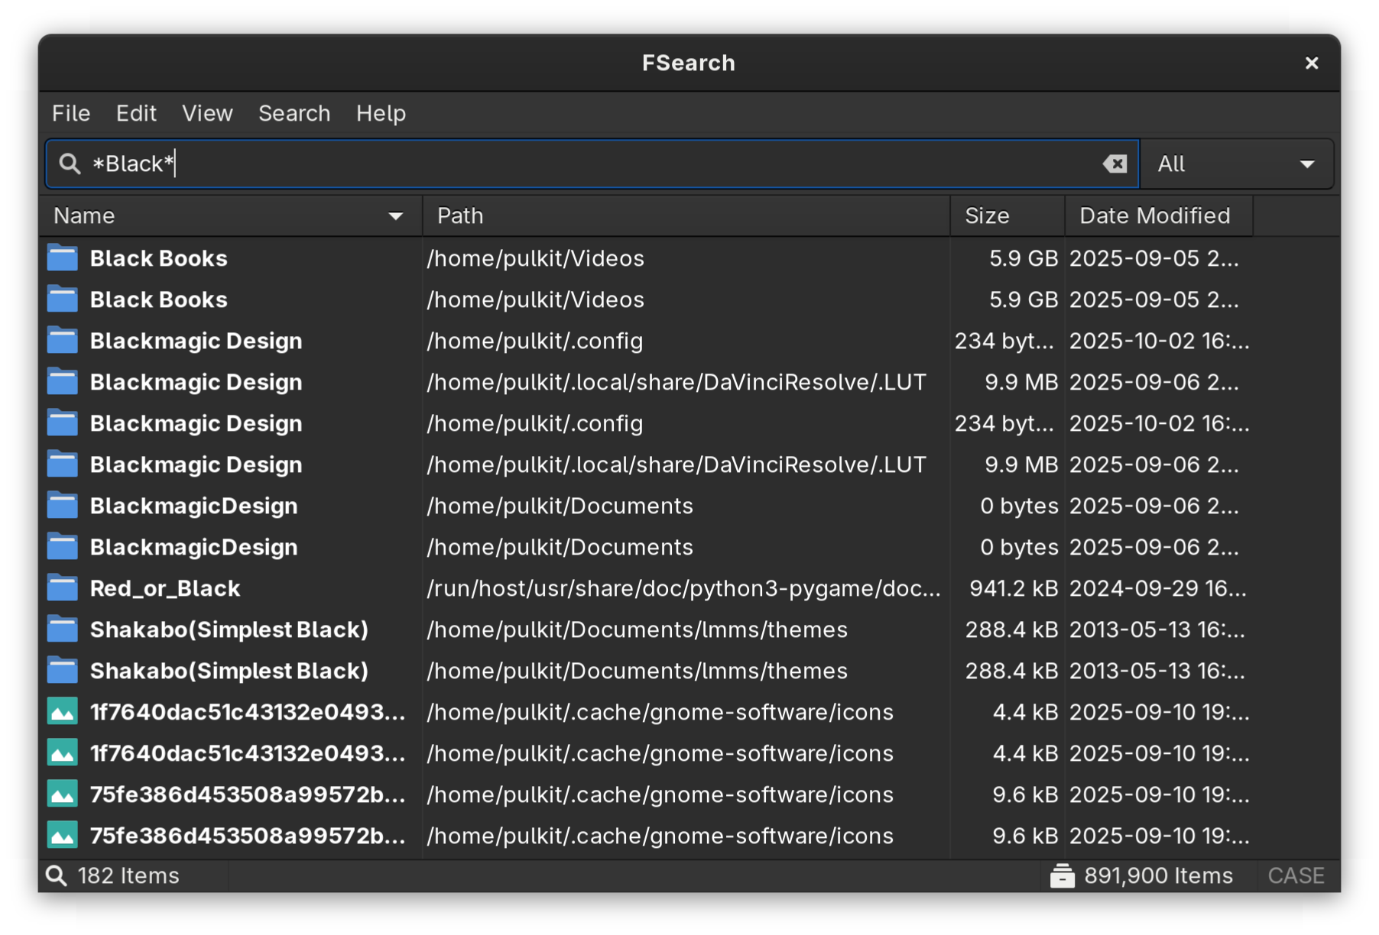Open the View menu
This screenshot has height=935, width=1379.
(206, 113)
